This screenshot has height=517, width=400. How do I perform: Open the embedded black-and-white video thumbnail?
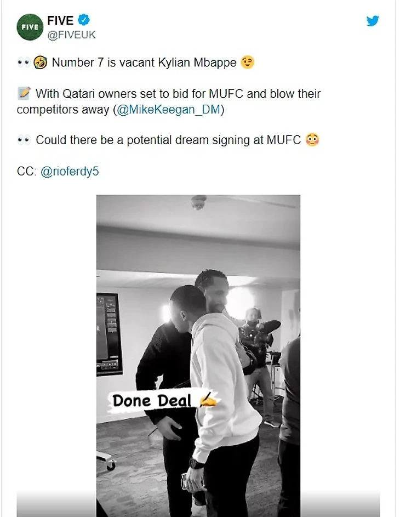tap(198, 356)
